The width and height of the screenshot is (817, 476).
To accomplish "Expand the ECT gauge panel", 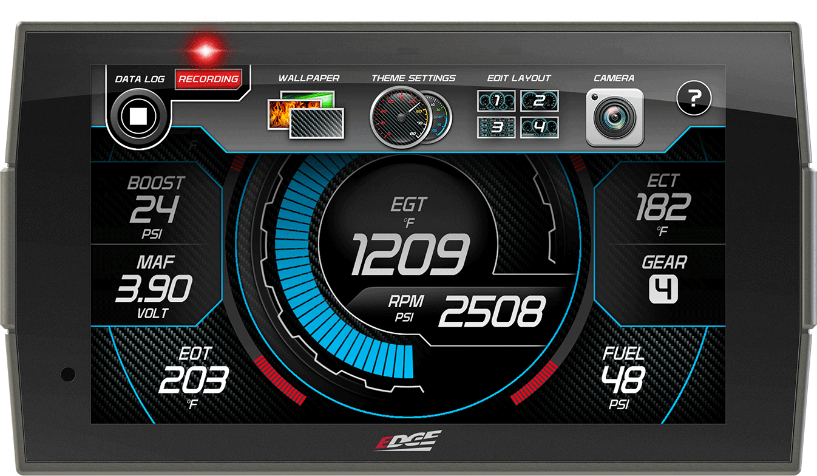I will click(x=664, y=205).
